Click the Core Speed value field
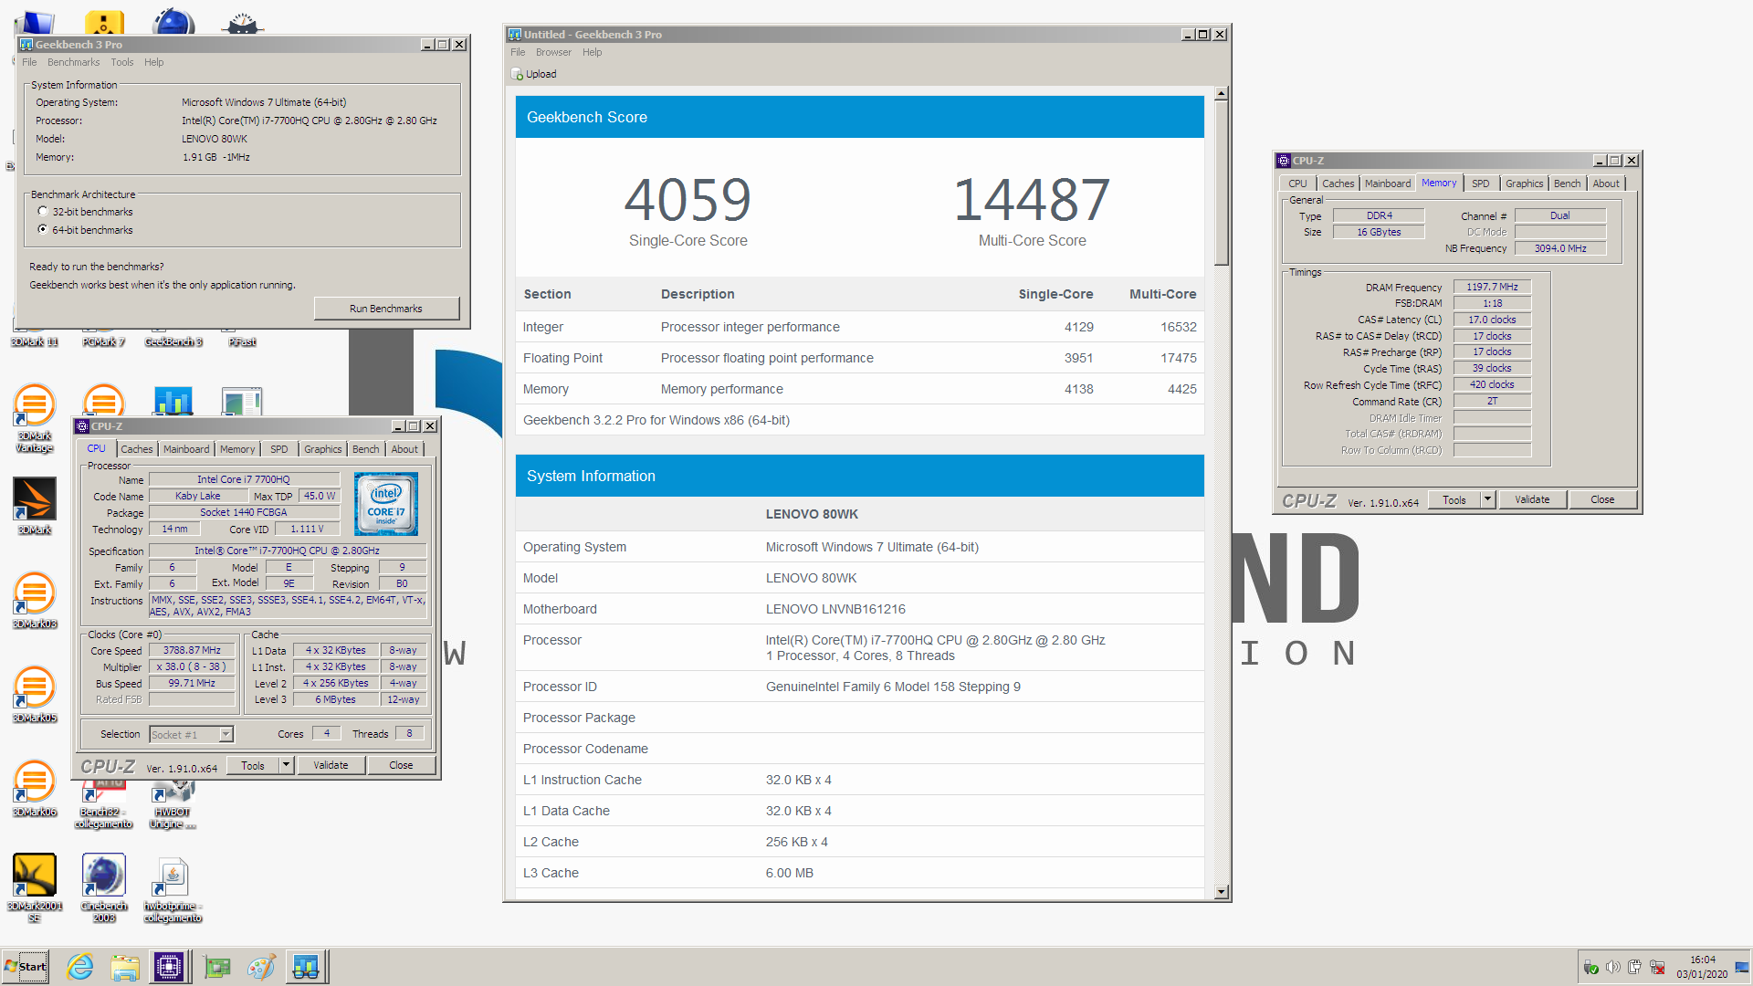The image size is (1753, 986). [192, 651]
